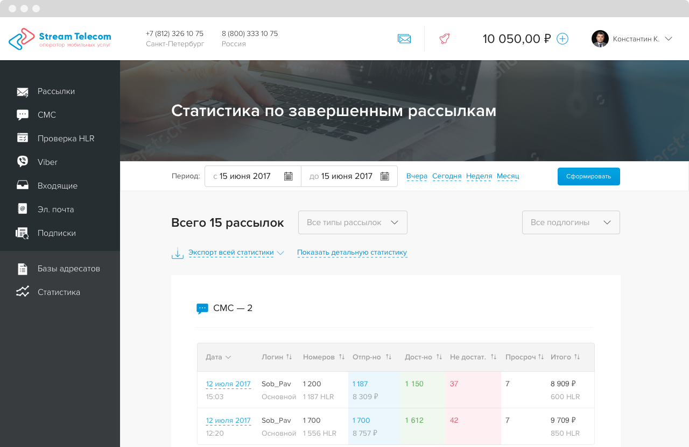Click undelivered value 42
689x447 pixels.
[x=454, y=421]
